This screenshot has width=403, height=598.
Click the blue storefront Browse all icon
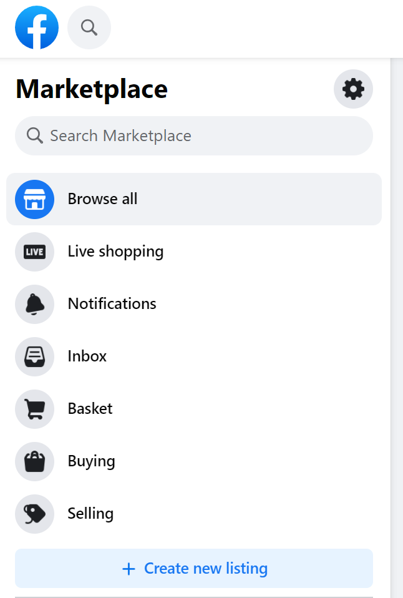click(x=35, y=199)
